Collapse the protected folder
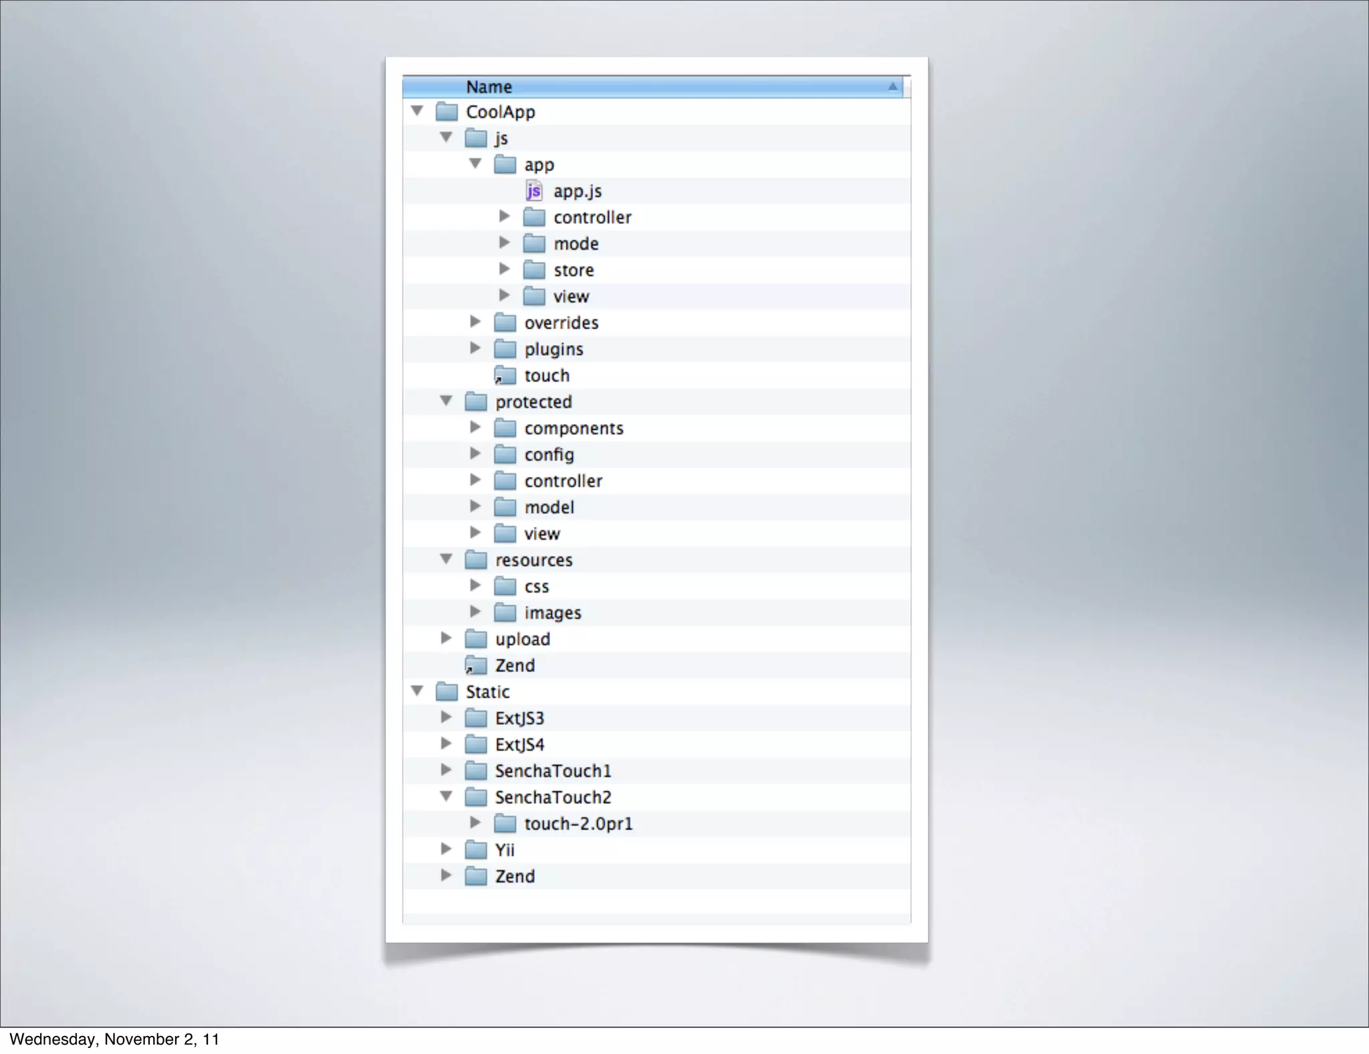This screenshot has height=1054, width=1369. tap(446, 401)
